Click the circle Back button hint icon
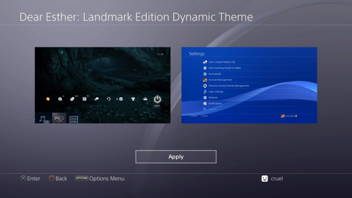 click(x=51, y=178)
